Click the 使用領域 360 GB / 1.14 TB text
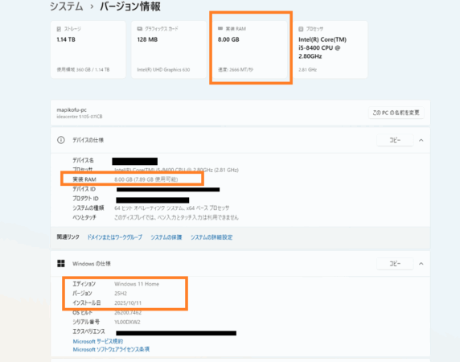 click(x=83, y=70)
